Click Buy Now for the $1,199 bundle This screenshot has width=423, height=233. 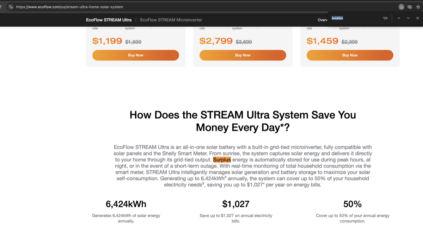pos(136,55)
